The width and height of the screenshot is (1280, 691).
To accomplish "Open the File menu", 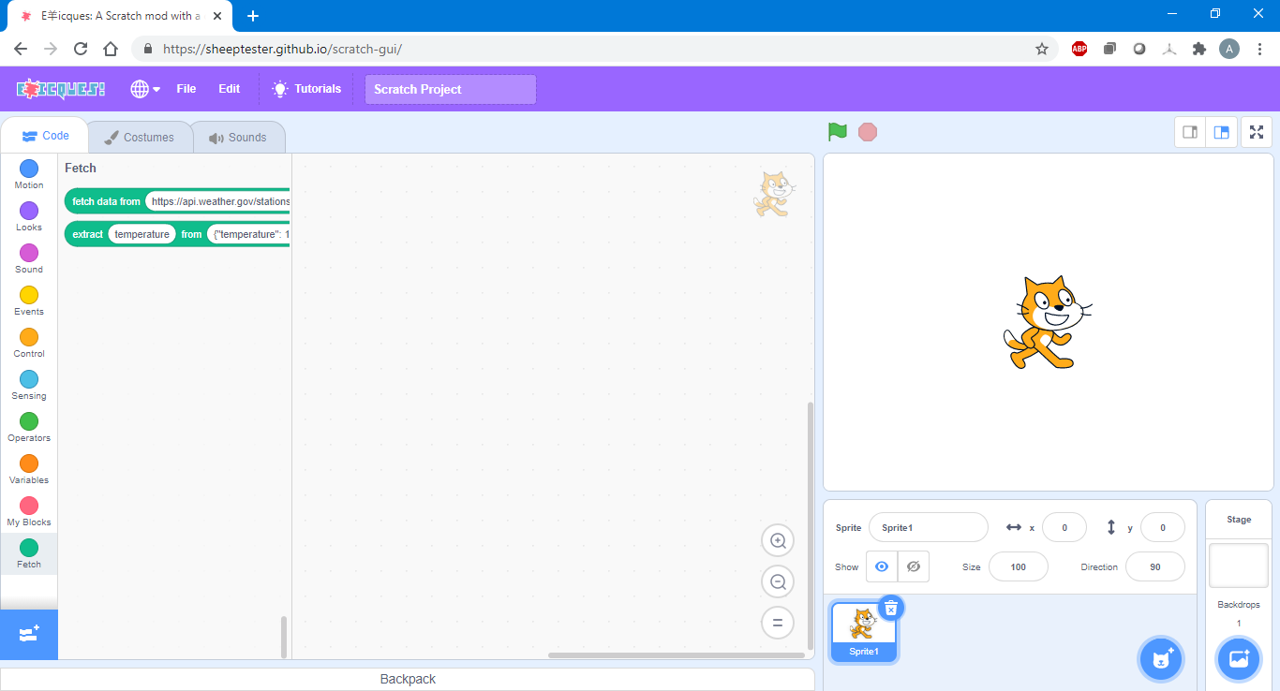I will tap(186, 89).
